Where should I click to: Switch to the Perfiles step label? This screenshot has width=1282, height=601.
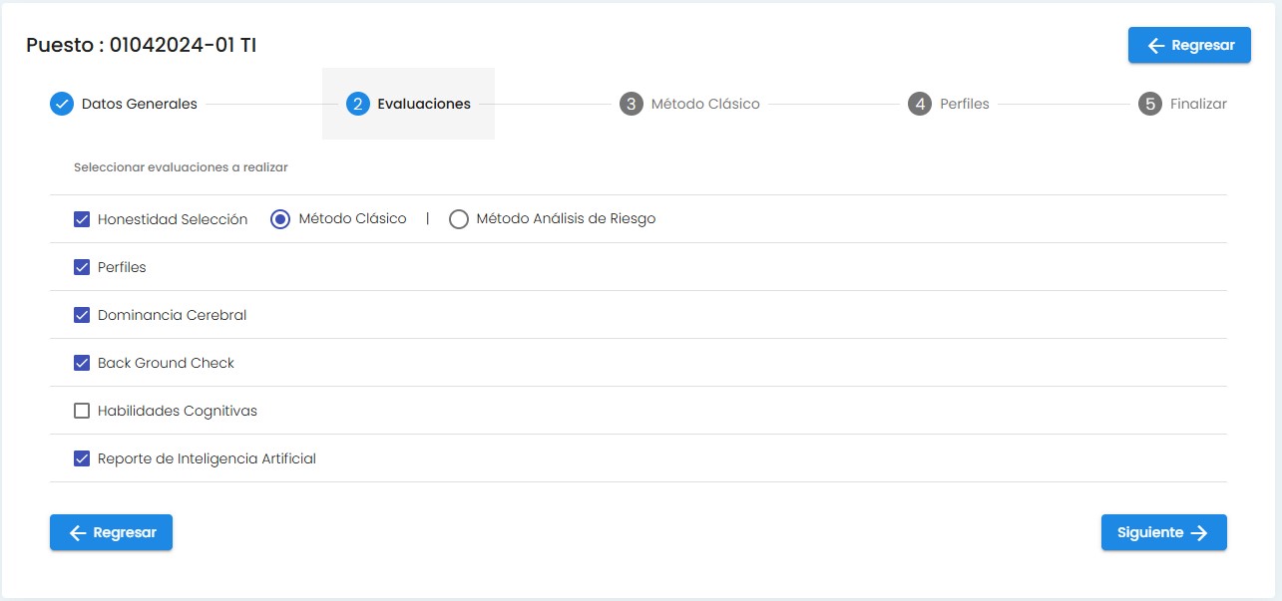[x=964, y=104]
